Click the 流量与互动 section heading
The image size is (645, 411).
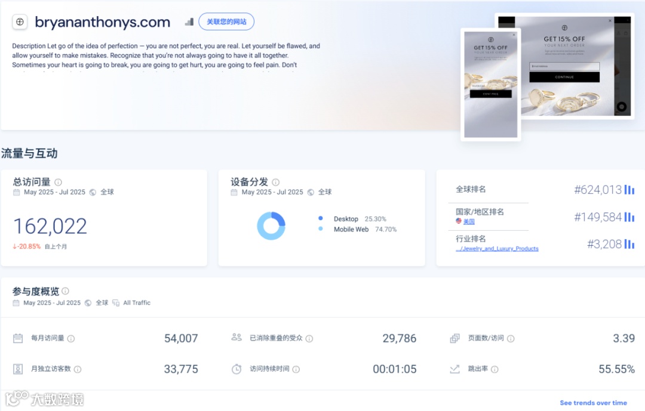29,153
